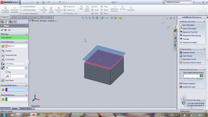Activate the Instant3D tool

click(131, 9)
